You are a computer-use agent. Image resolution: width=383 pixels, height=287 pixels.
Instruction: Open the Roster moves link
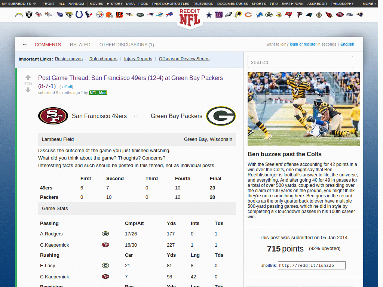point(69,59)
